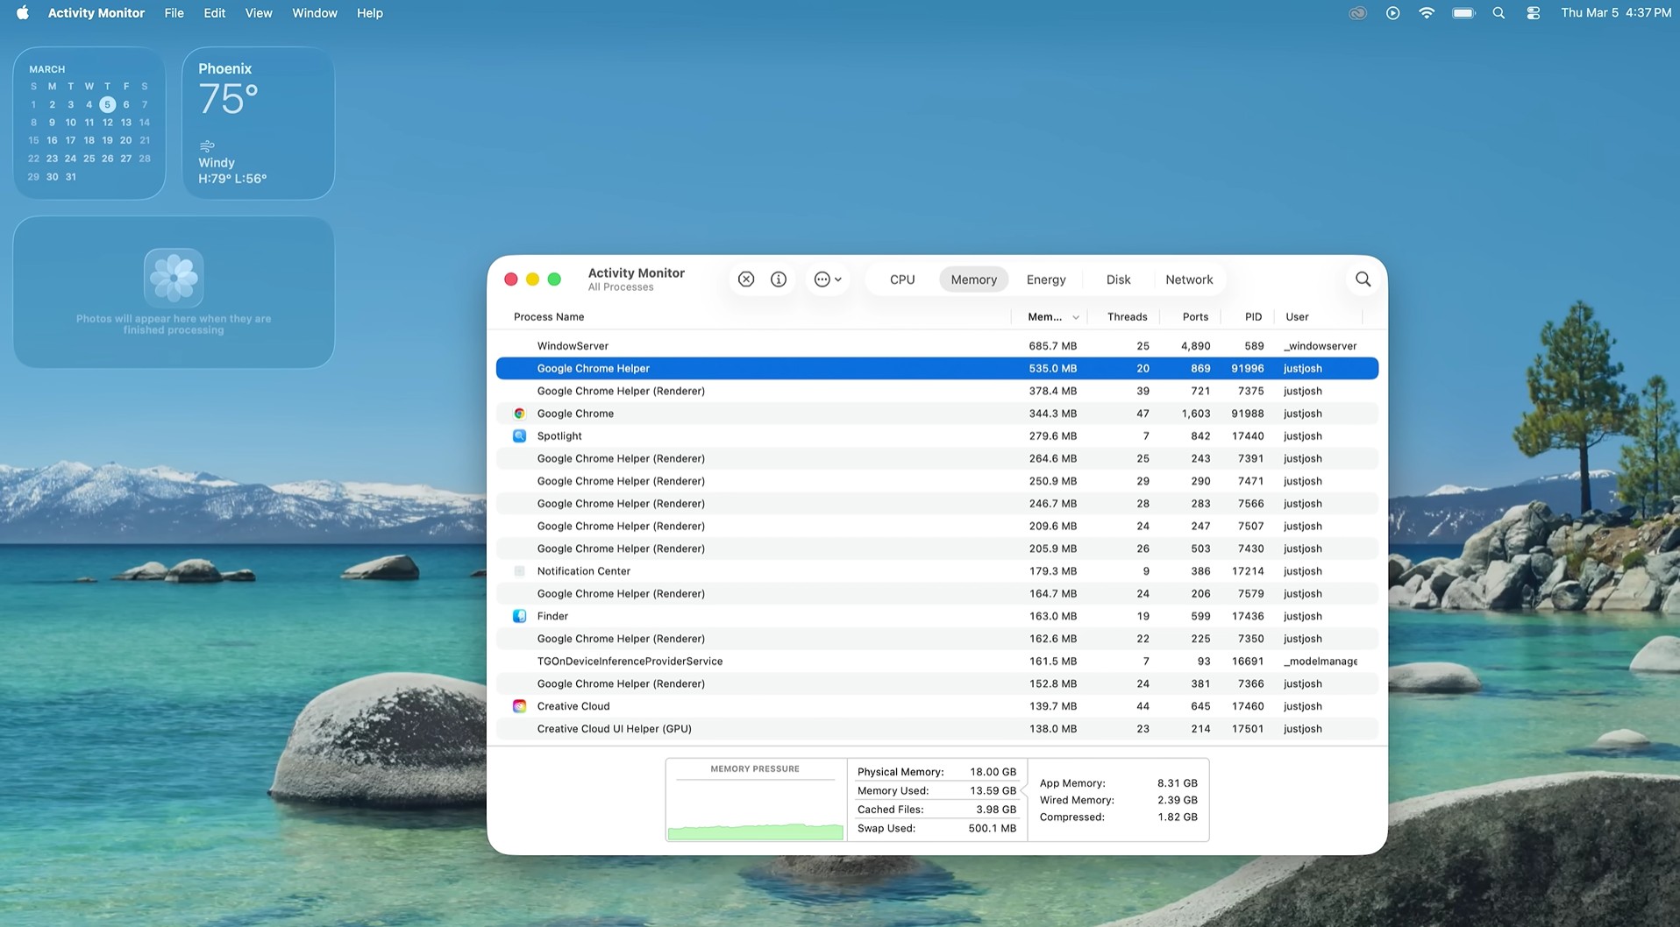Click the Disk monitoring option
Viewport: 1680px width, 927px height.
pyautogui.click(x=1118, y=279)
